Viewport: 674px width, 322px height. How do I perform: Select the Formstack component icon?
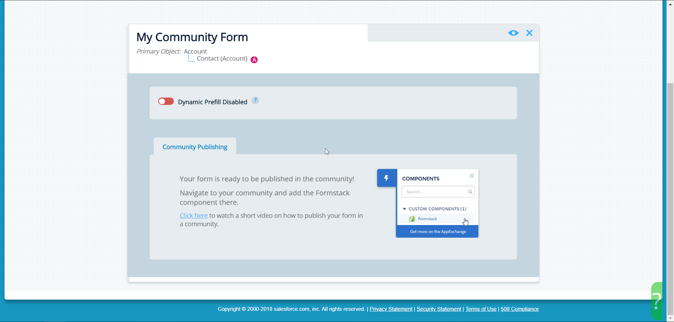[x=412, y=219]
